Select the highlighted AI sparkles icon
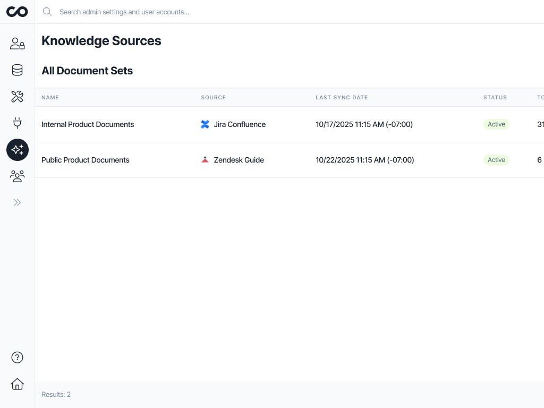544x408 pixels. click(x=17, y=150)
